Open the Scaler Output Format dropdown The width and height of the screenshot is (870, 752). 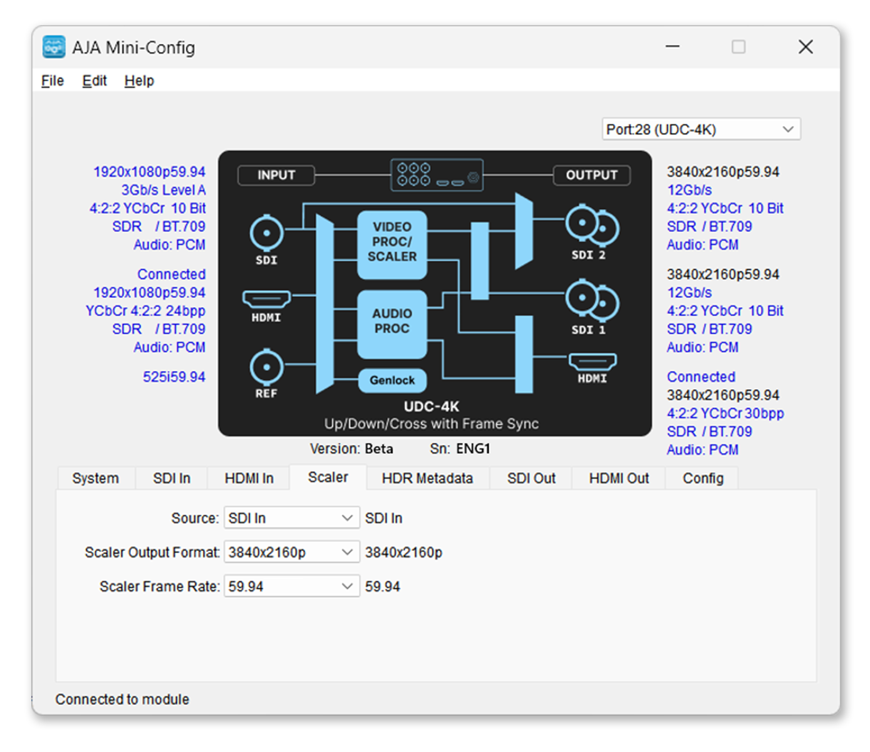pos(291,552)
